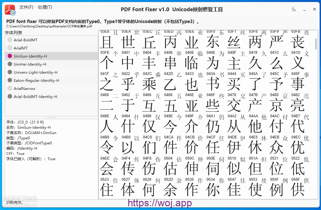Click the gray circle beside Arial-BoldMT
This screenshot has width=321, height=210.
point(10,40)
